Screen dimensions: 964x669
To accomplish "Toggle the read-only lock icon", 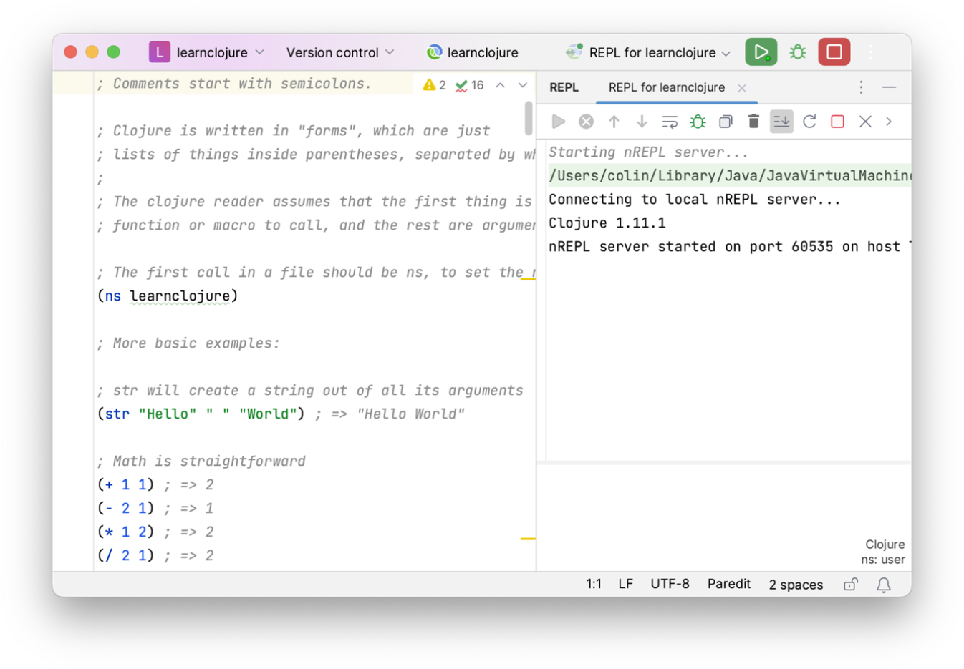I will 850,585.
